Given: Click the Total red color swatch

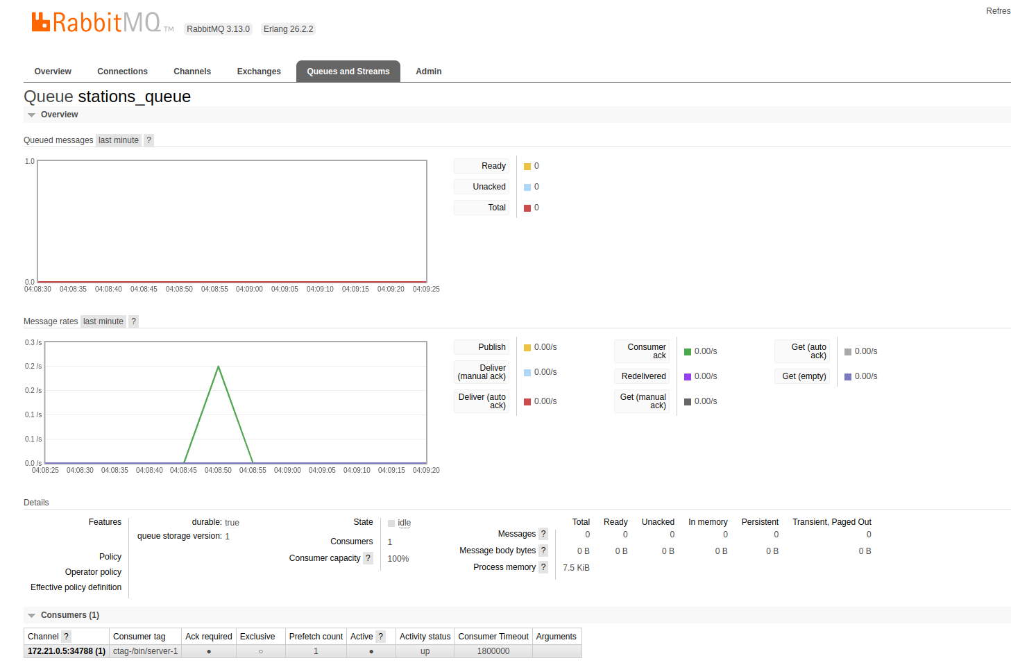Looking at the screenshot, I should coord(527,208).
